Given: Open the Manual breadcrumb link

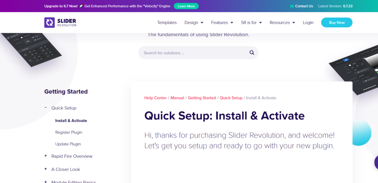Looking at the screenshot, I should (x=177, y=98).
